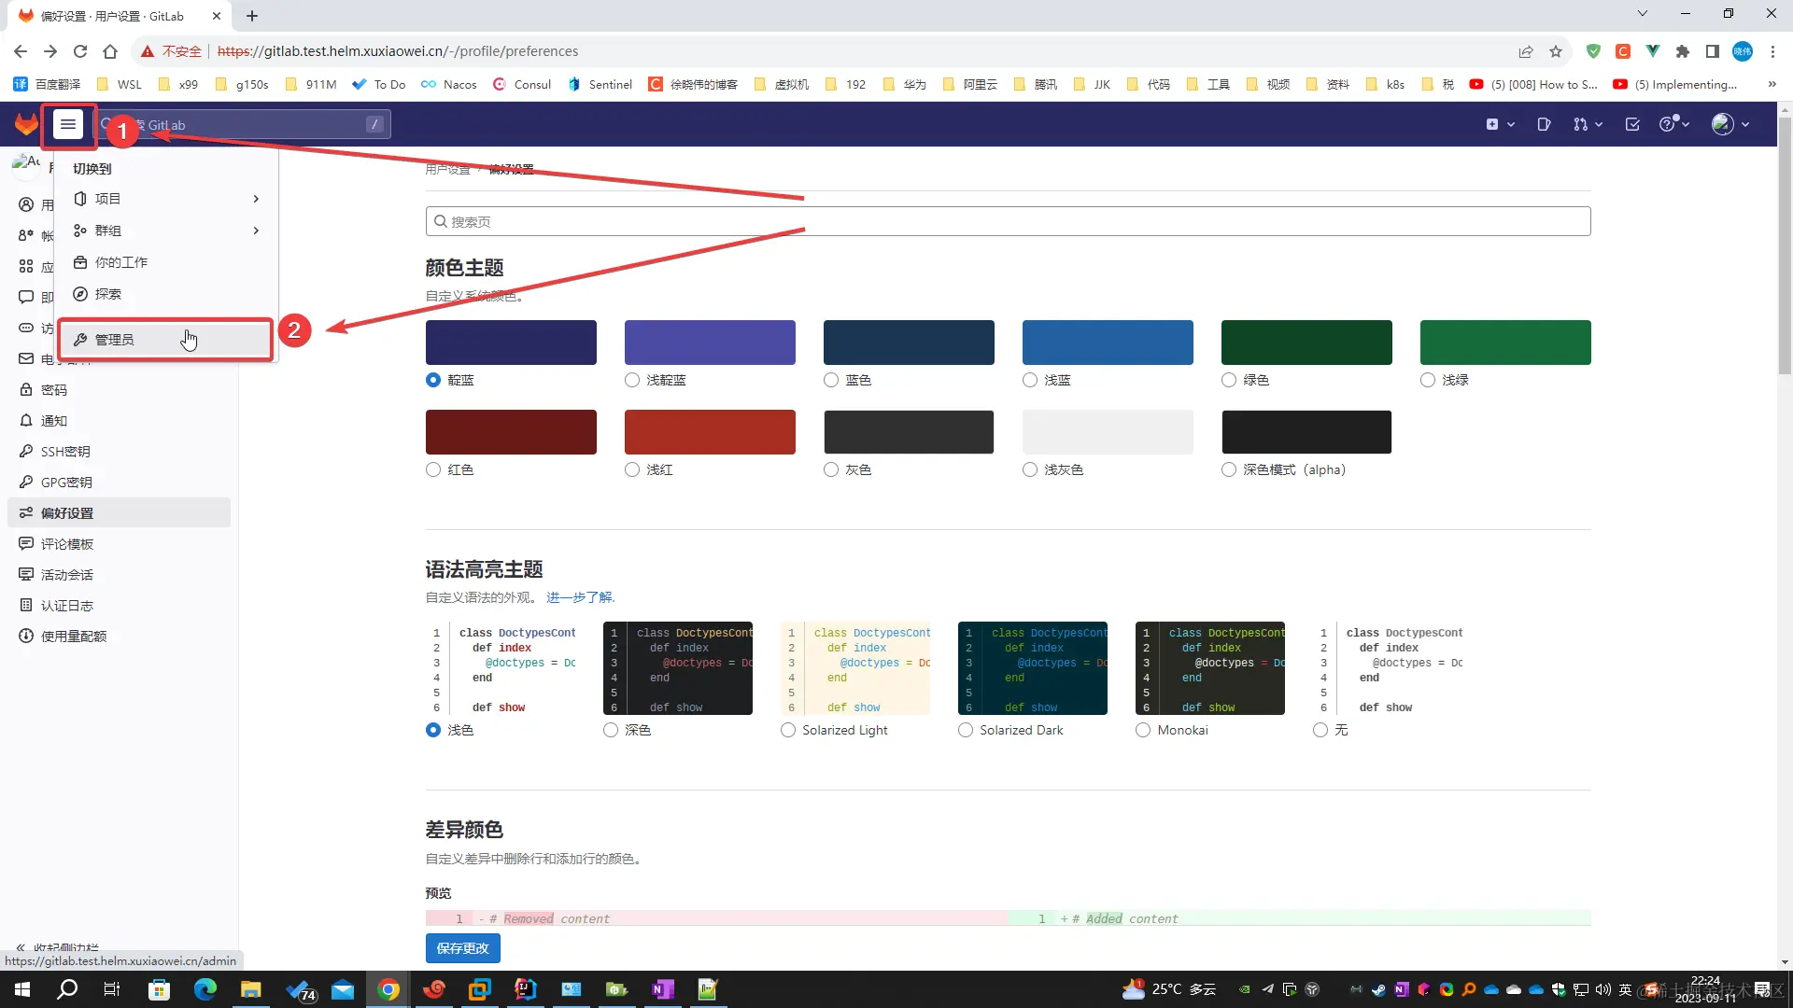Open the issues icon in top bar
1793x1008 pixels.
point(1544,124)
